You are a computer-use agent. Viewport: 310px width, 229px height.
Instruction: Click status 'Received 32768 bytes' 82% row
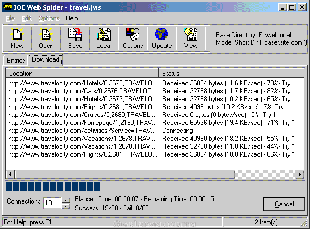[228, 91]
